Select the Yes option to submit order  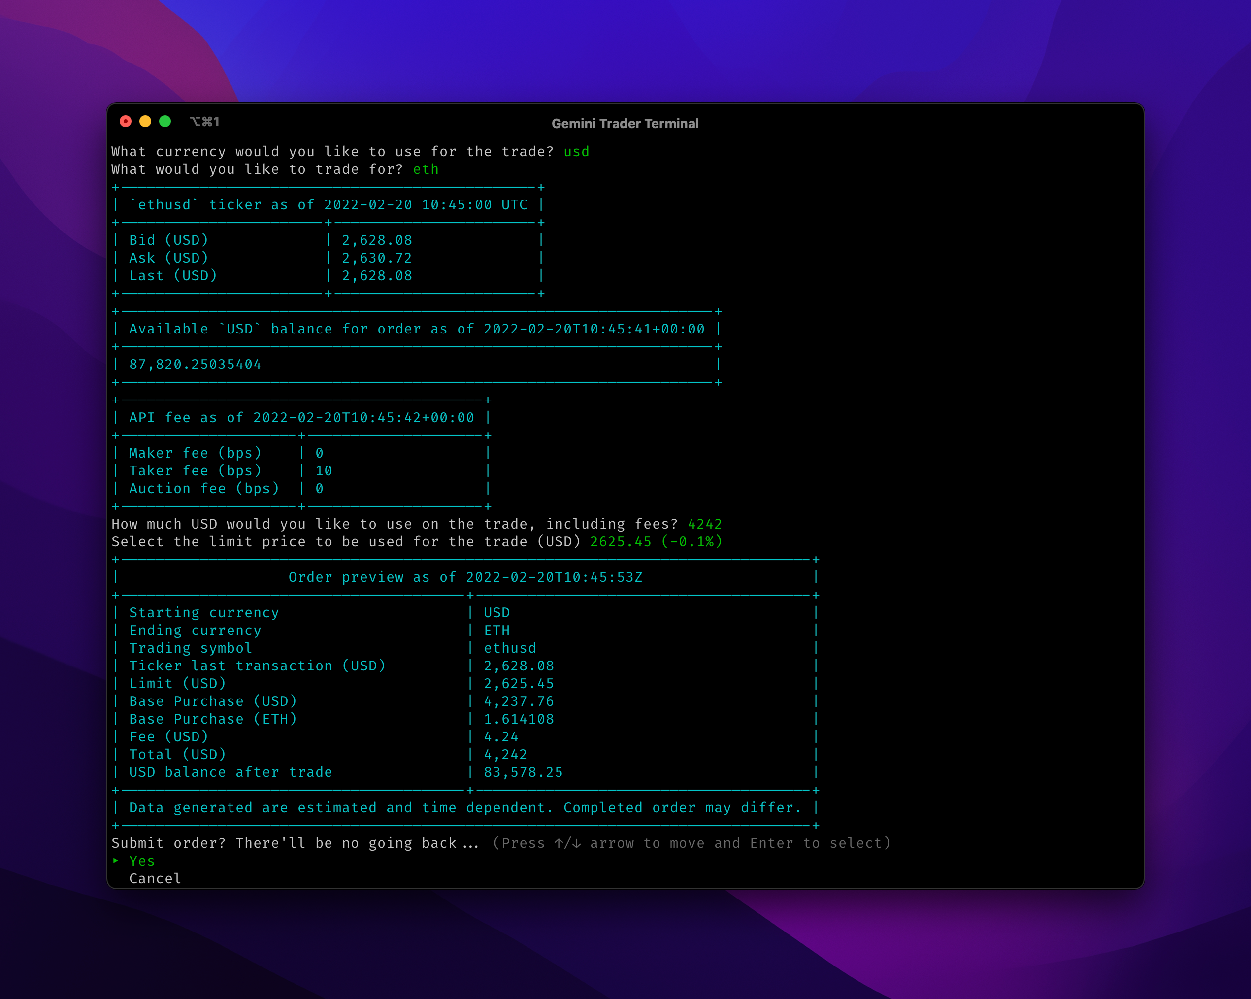coord(141,861)
